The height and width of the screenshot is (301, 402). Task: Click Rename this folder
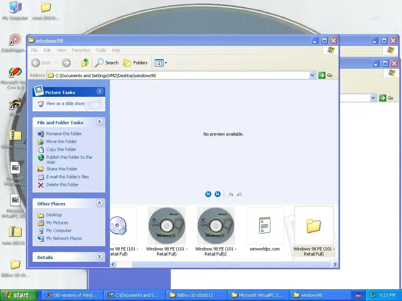coord(64,134)
